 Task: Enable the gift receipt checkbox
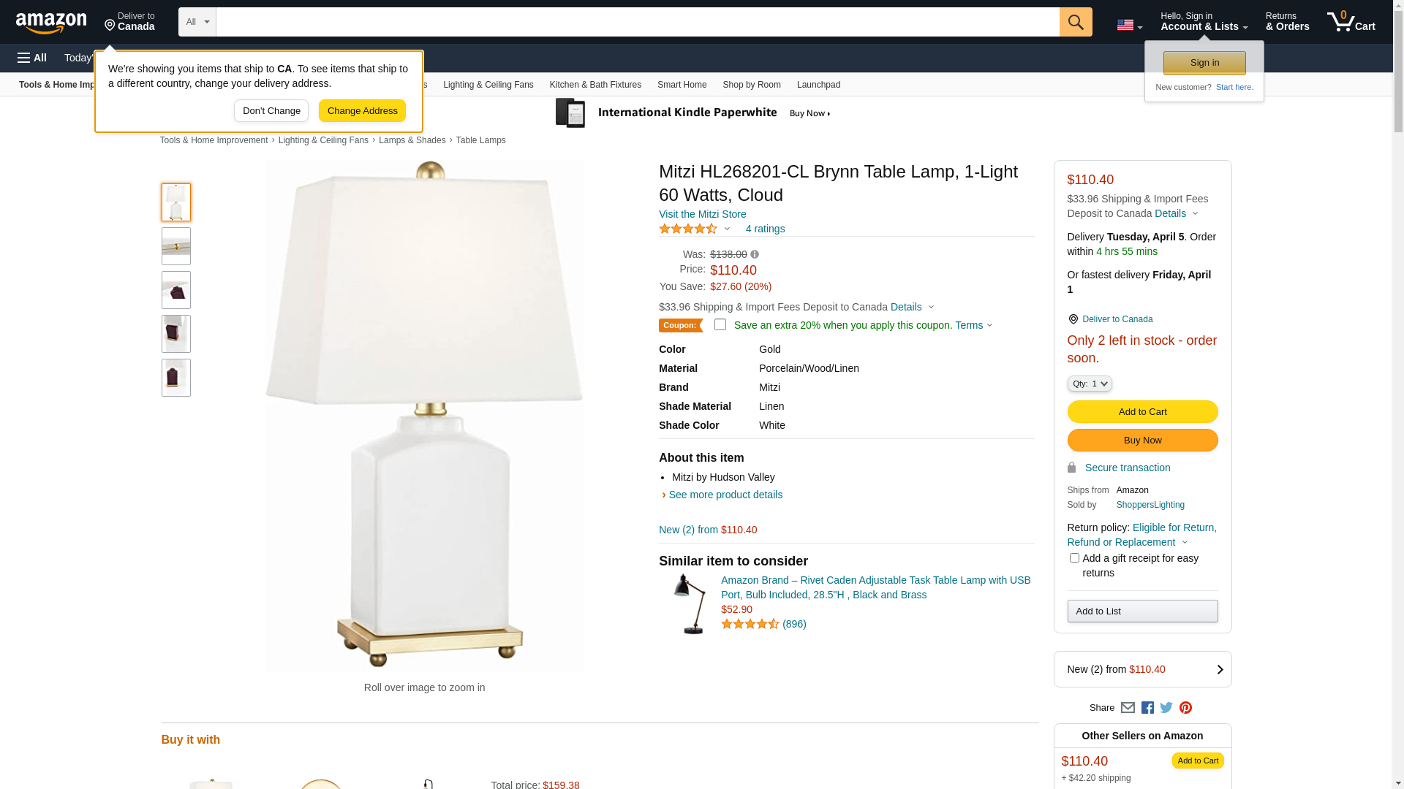(x=1074, y=558)
